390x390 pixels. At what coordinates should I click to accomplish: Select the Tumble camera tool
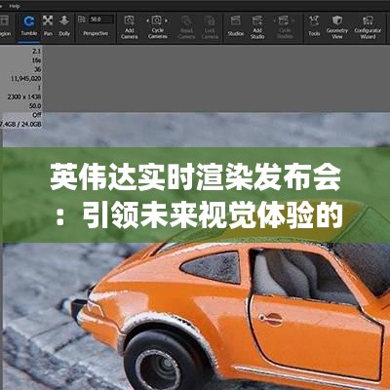click(29, 26)
